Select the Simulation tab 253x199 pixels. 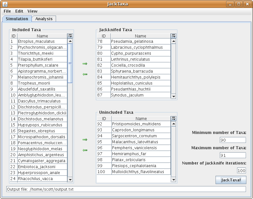(17, 19)
